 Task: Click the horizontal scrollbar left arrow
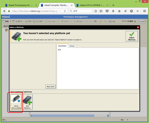pyautogui.click(x=32, y=116)
